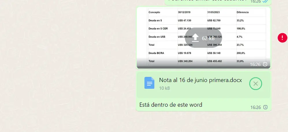Image resolution: width=288 pixels, height=132 pixels.
Task: Click the "Concepto" header in the table image
Action: (x=154, y=12)
